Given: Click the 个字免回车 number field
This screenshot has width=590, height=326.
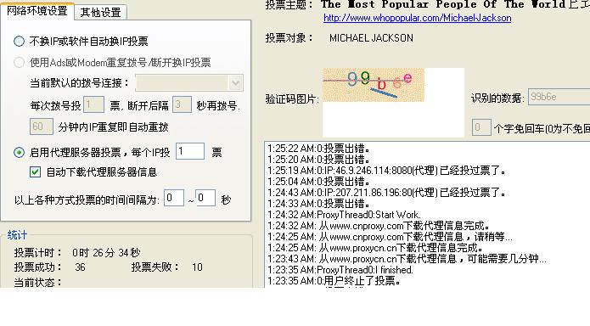Looking at the screenshot, I should [x=481, y=127].
